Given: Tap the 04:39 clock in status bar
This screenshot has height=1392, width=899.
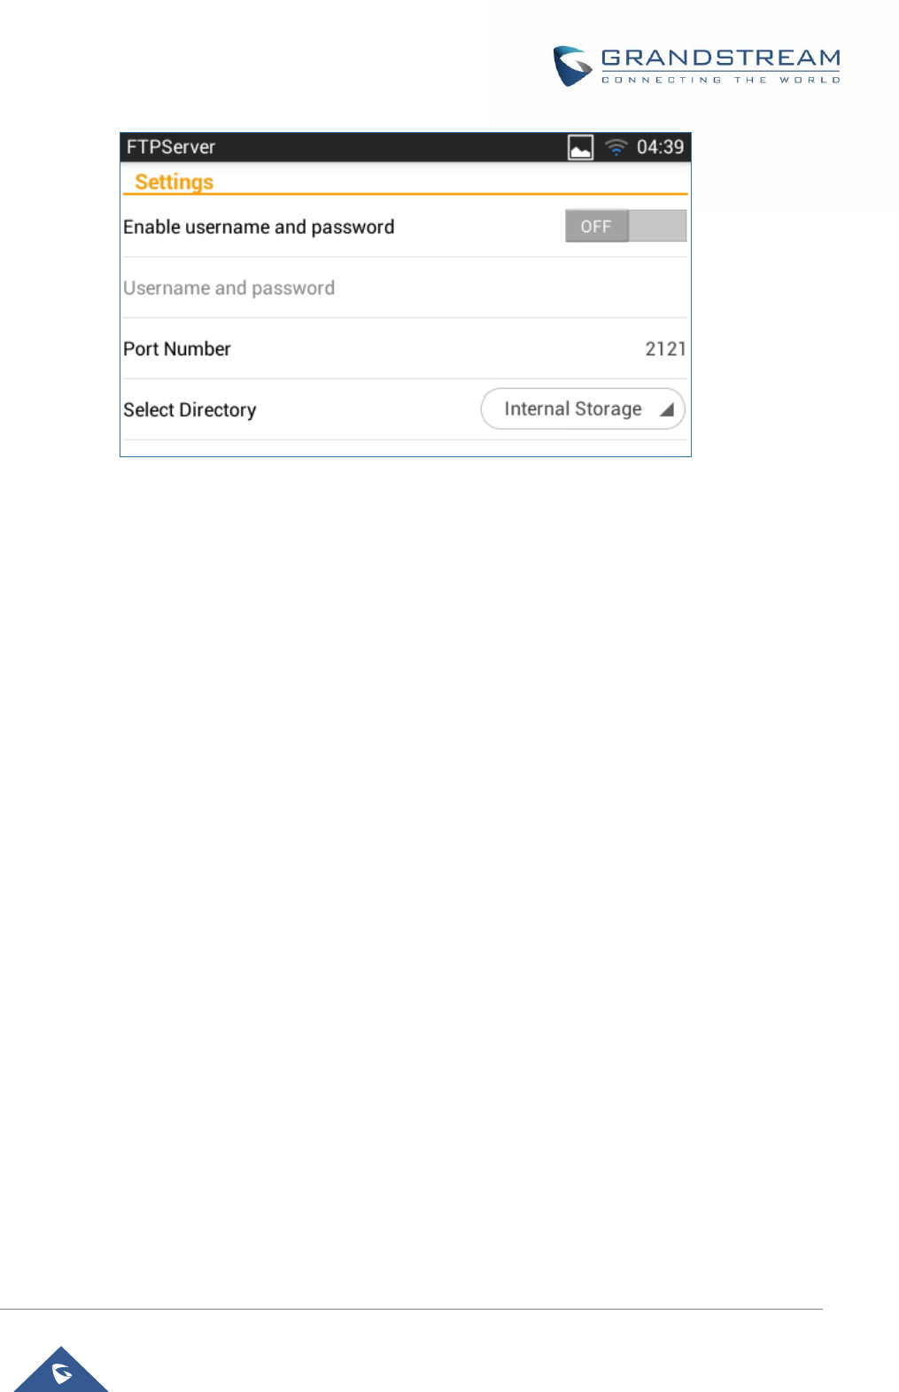Looking at the screenshot, I should 660,147.
